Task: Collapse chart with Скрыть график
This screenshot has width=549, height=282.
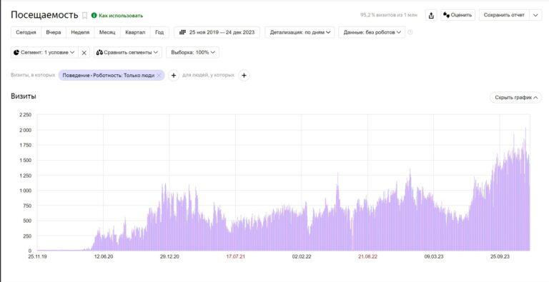Action: point(515,98)
